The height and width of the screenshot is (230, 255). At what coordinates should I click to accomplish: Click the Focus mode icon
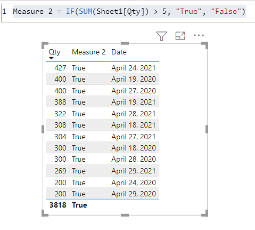click(180, 36)
